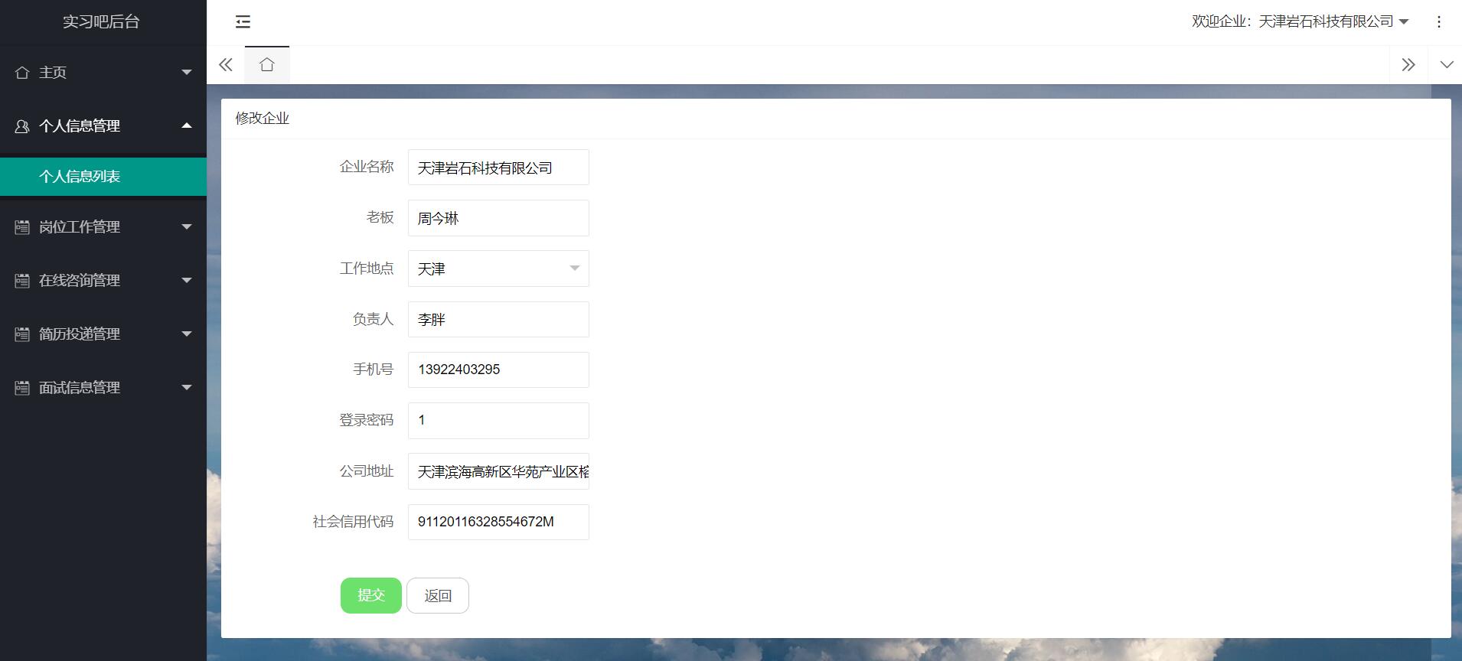The height and width of the screenshot is (661, 1462).
Task: Click the 实习吧后台 logo title
Action: pos(101,22)
